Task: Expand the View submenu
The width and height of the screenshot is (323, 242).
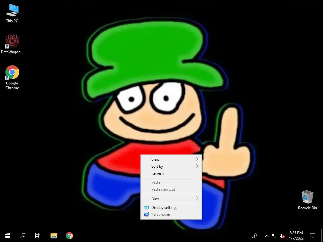Action: pyautogui.click(x=171, y=159)
